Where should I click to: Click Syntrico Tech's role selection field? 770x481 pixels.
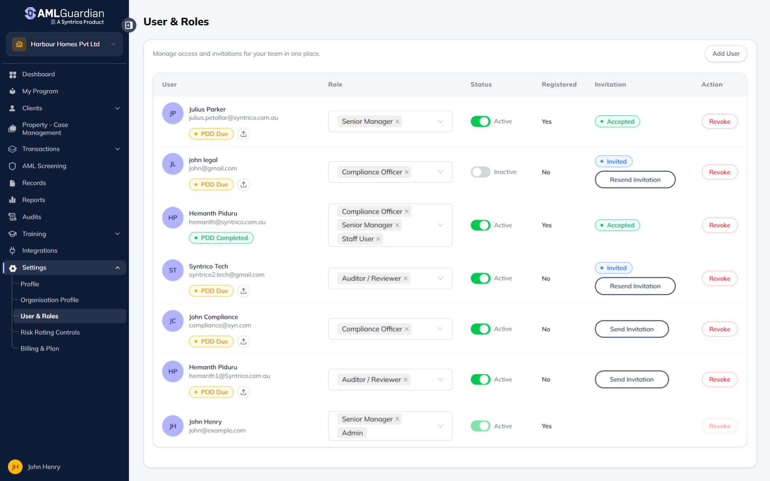(390, 278)
